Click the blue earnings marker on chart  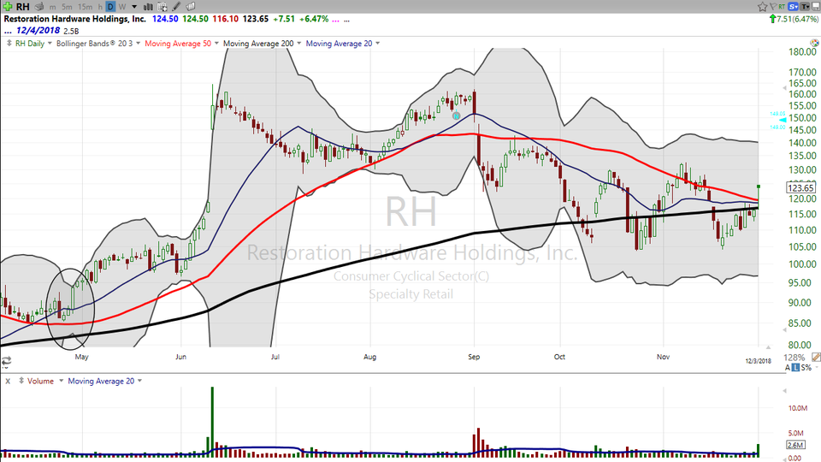click(x=456, y=115)
